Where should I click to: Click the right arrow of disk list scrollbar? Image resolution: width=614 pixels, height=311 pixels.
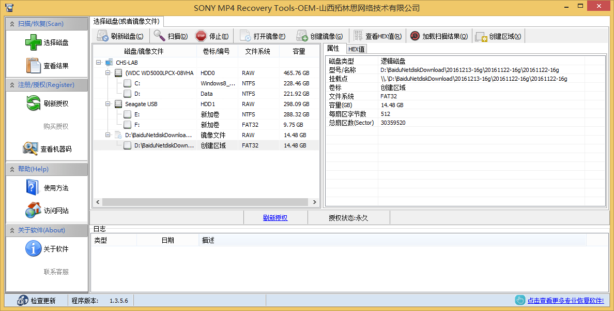(x=314, y=202)
